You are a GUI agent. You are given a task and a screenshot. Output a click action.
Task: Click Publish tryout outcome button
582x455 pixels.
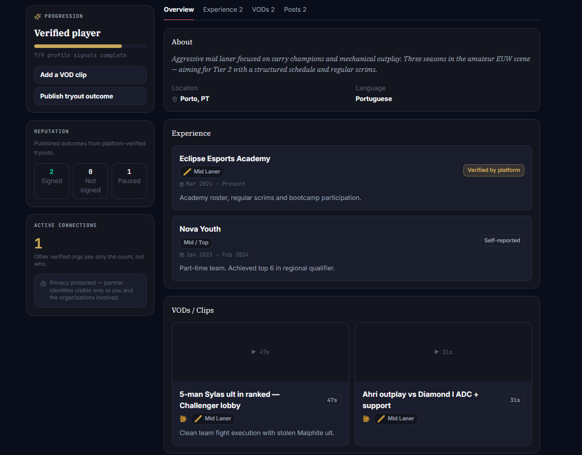(90, 96)
